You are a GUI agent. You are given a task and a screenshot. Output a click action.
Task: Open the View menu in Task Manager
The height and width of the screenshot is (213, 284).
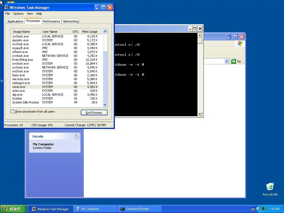[x=30, y=14]
